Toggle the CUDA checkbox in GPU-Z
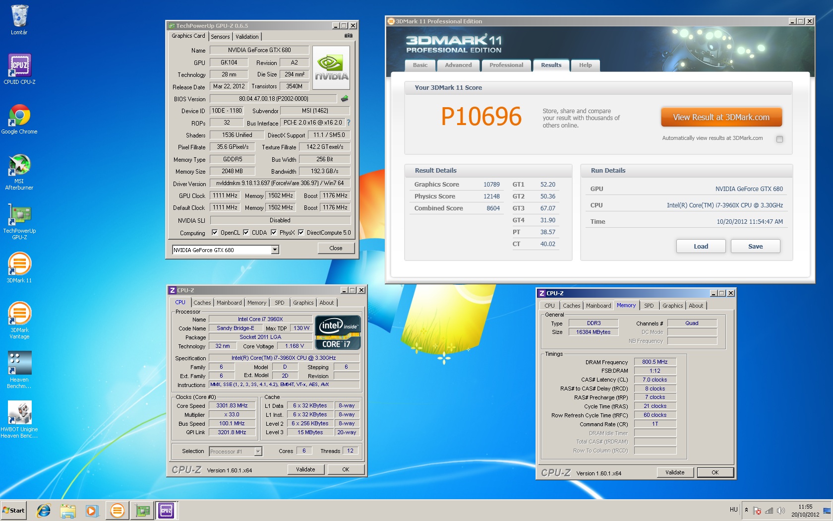Screen dimensions: 833x521 (246, 232)
